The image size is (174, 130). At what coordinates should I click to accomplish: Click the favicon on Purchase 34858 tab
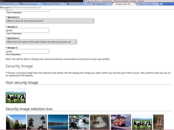pos(68,4)
